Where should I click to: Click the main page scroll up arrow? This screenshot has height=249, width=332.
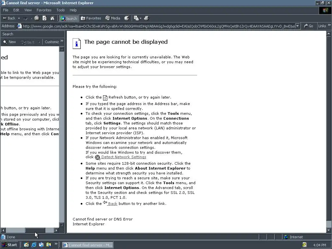tap(329, 33)
